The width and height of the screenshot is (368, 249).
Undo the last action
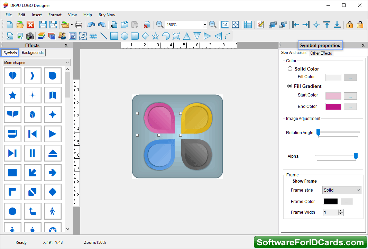91,25
